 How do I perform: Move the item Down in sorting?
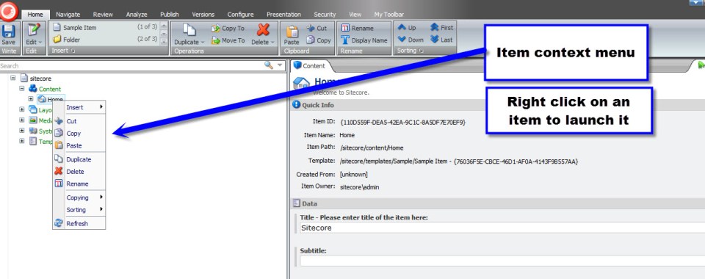411,40
